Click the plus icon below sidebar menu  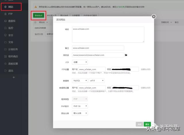pyautogui.click(x=14, y=77)
